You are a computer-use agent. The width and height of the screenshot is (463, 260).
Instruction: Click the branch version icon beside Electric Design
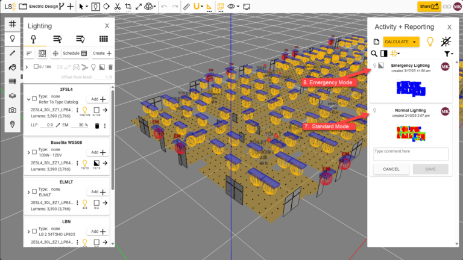(61, 6)
